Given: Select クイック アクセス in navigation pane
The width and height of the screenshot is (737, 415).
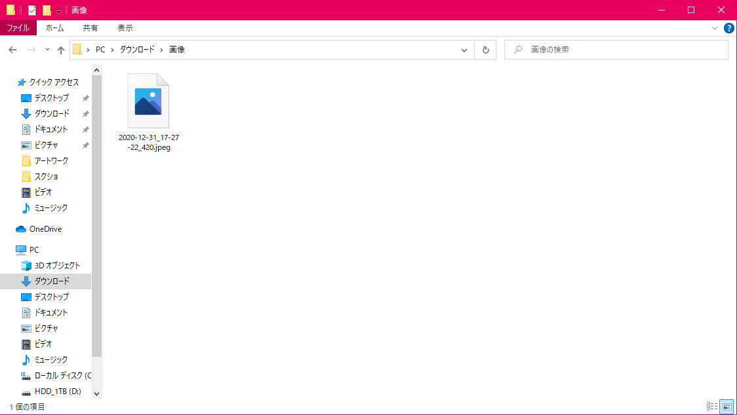Looking at the screenshot, I should (54, 82).
